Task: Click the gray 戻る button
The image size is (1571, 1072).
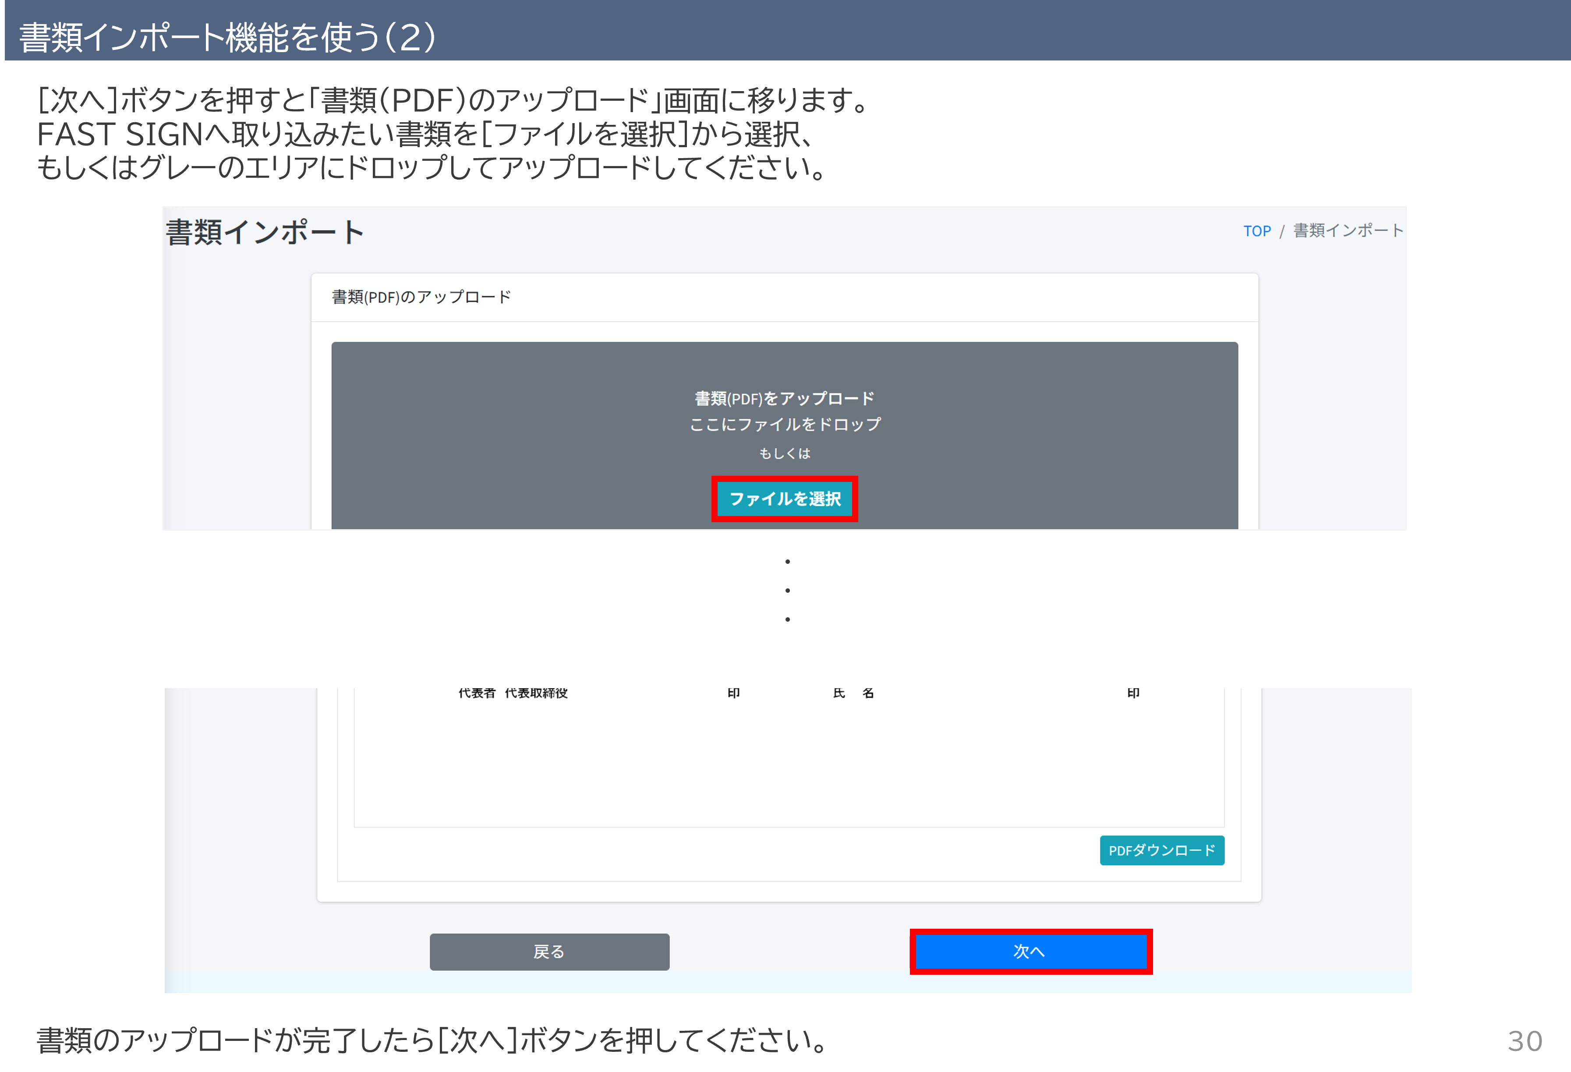Action: coord(549,952)
